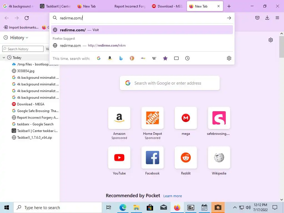Open TaskbarX_1.7.6.0_x64.zip history entry
This screenshot has width=284, height=213.
(32, 138)
